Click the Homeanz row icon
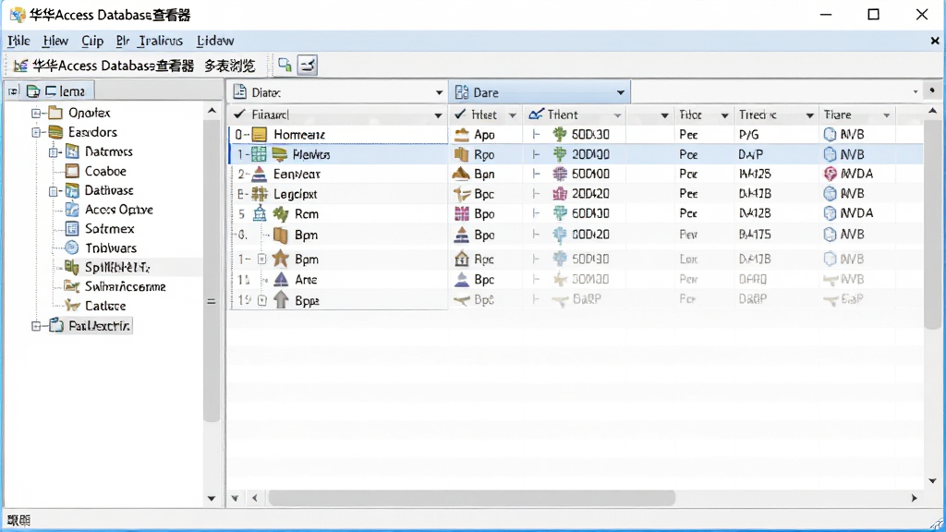Image resolution: width=946 pixels, height=532 pixels. pos(260,135)
